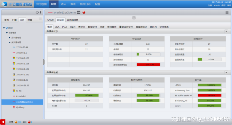Click the 注销 logout link
Image resolution: width=232 pixels, height=125 pixels.
pyautogui.click(x=210, y=5)
